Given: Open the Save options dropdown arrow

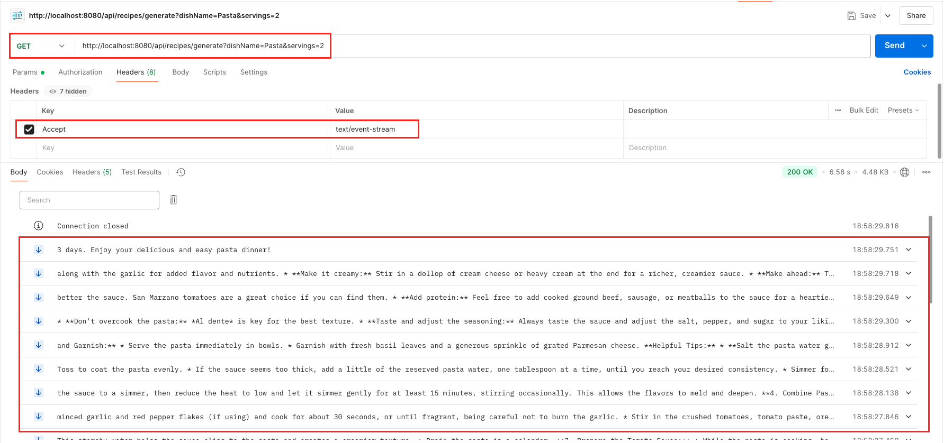Looking at the screenshot, I should point(888,15).
